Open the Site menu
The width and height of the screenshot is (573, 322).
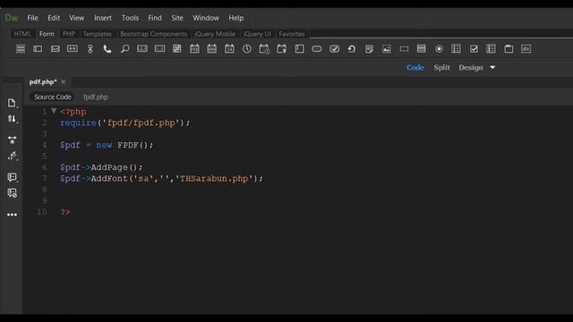point(177,18)
